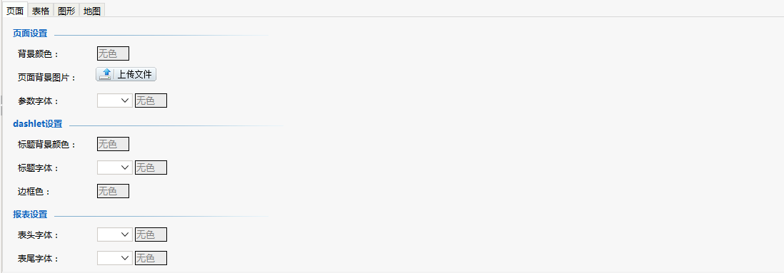This screenshot has height=273, width=784.
Task: Open the 表尾字体 font dropdown
Action: click(115, 258)
